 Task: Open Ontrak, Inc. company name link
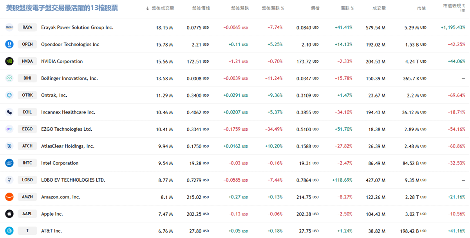pos(54,95)
